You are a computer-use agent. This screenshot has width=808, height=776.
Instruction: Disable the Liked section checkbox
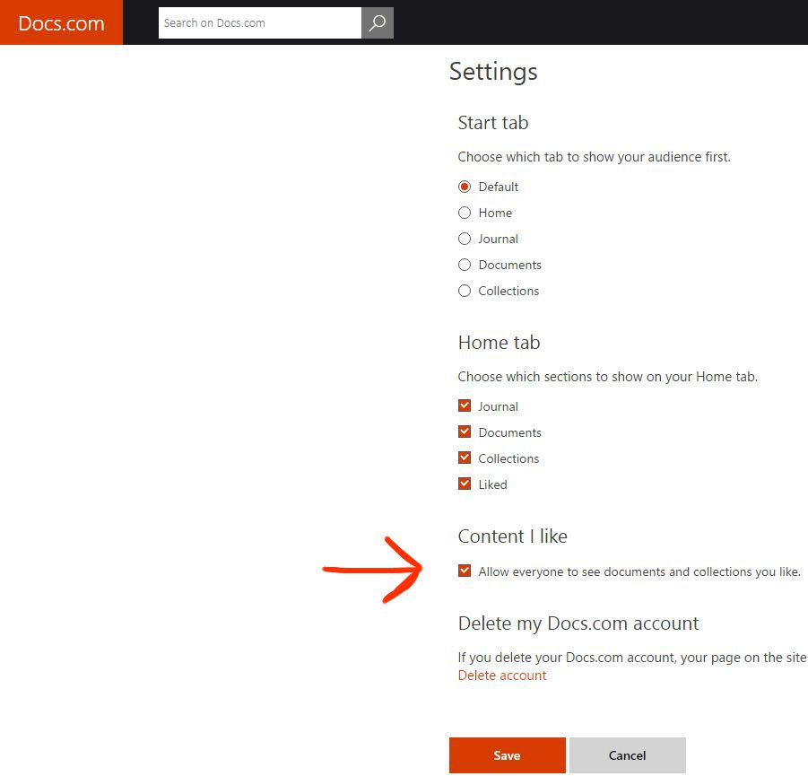coord(465,484)
